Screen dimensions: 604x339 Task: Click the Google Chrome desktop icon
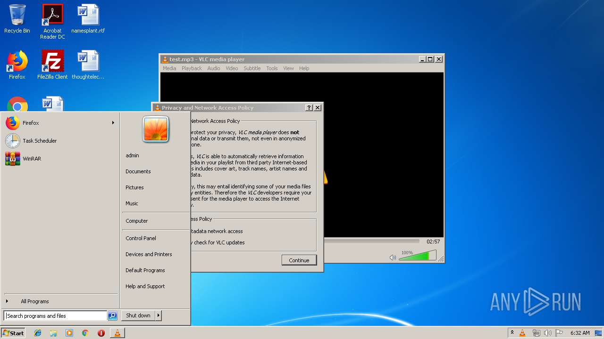(17, 105)
